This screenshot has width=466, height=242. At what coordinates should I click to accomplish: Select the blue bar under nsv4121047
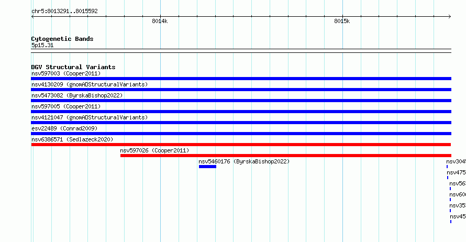tap(241, 123)
